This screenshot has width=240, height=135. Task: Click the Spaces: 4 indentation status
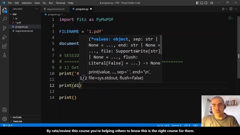coord(176,125)
